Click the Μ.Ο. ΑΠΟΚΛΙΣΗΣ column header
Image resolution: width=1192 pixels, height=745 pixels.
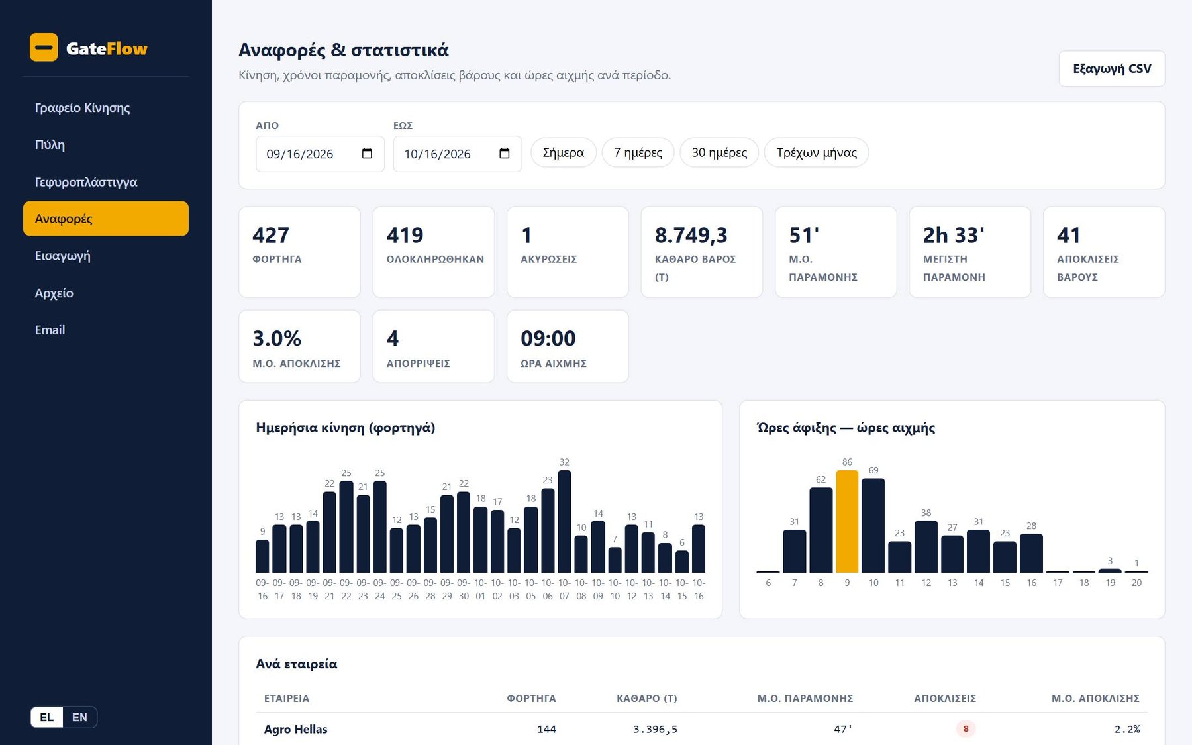(1095, 698)
